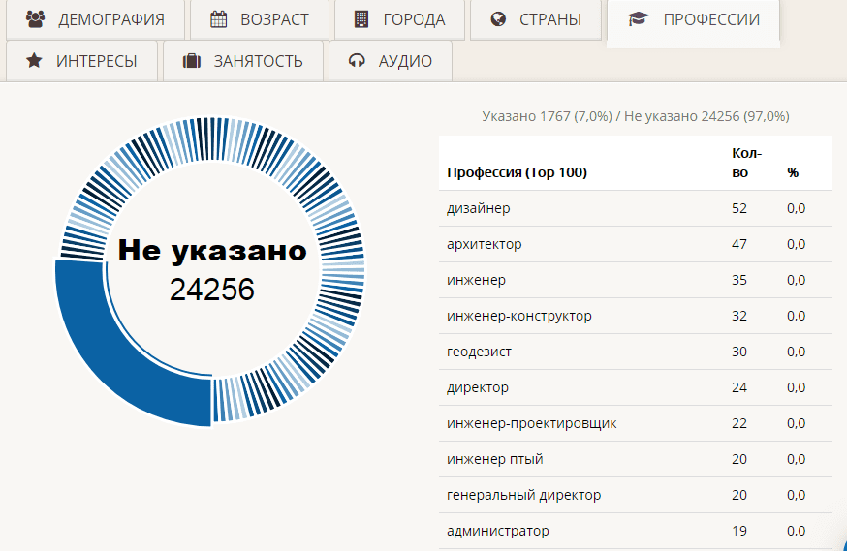Switch to the Страны tab
847x551 pixels.
click(536, 19)
